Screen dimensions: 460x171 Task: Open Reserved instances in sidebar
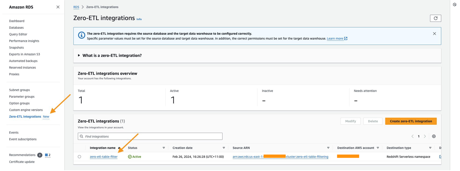point(22,68)
